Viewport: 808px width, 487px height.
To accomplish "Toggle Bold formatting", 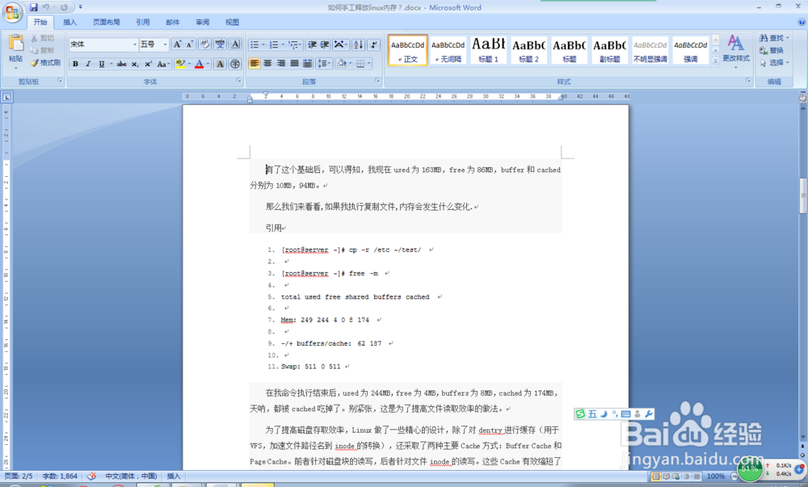I will point(75,64).
